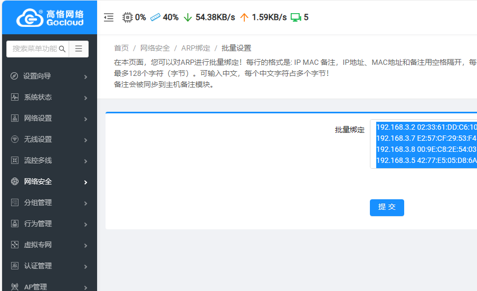Click the 批量绑定 field label
This screenshot has width=477, height=291.
pos(349,130)
